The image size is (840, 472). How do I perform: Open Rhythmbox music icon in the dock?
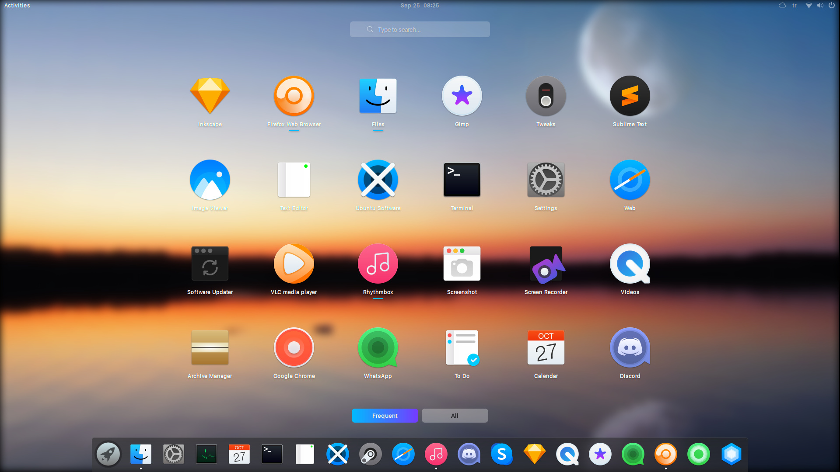coord(436,455)
